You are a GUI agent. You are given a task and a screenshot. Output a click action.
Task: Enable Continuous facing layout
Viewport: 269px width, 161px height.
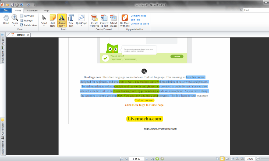click(x=232, y=159)
